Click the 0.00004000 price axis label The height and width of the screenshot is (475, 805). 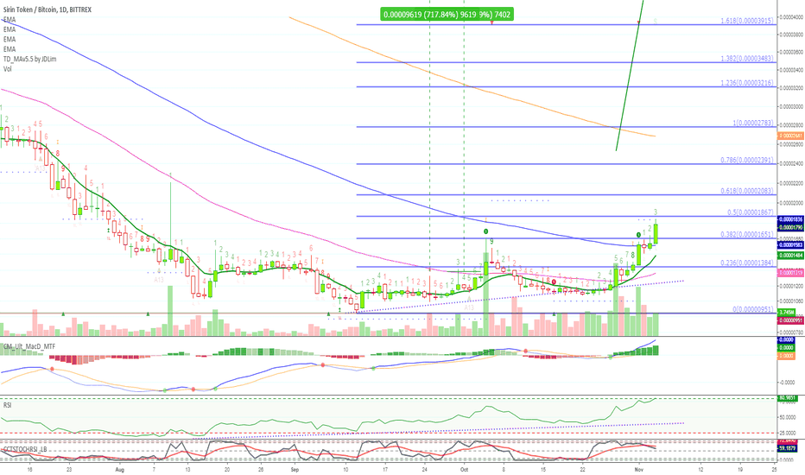(791, 17)
